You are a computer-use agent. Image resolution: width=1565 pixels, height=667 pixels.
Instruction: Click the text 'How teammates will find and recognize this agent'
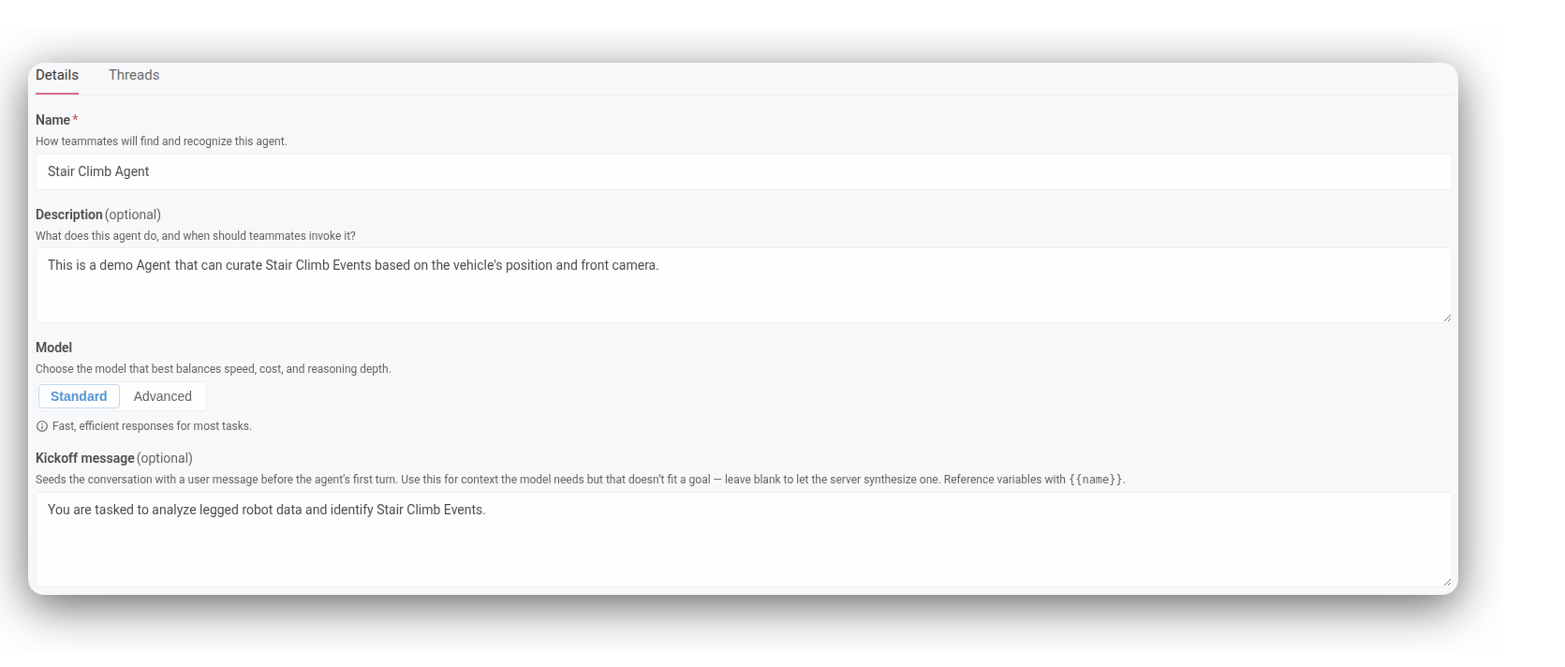161,141
